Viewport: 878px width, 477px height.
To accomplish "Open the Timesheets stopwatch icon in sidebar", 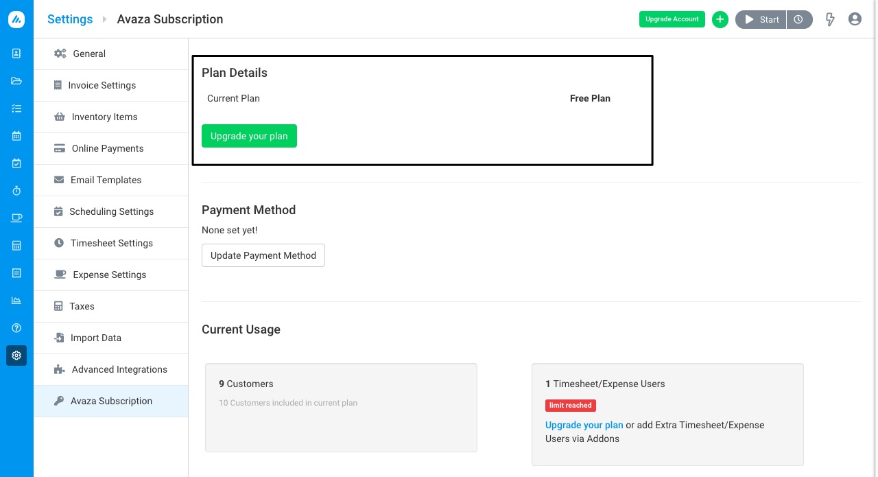I will (16, 191).
